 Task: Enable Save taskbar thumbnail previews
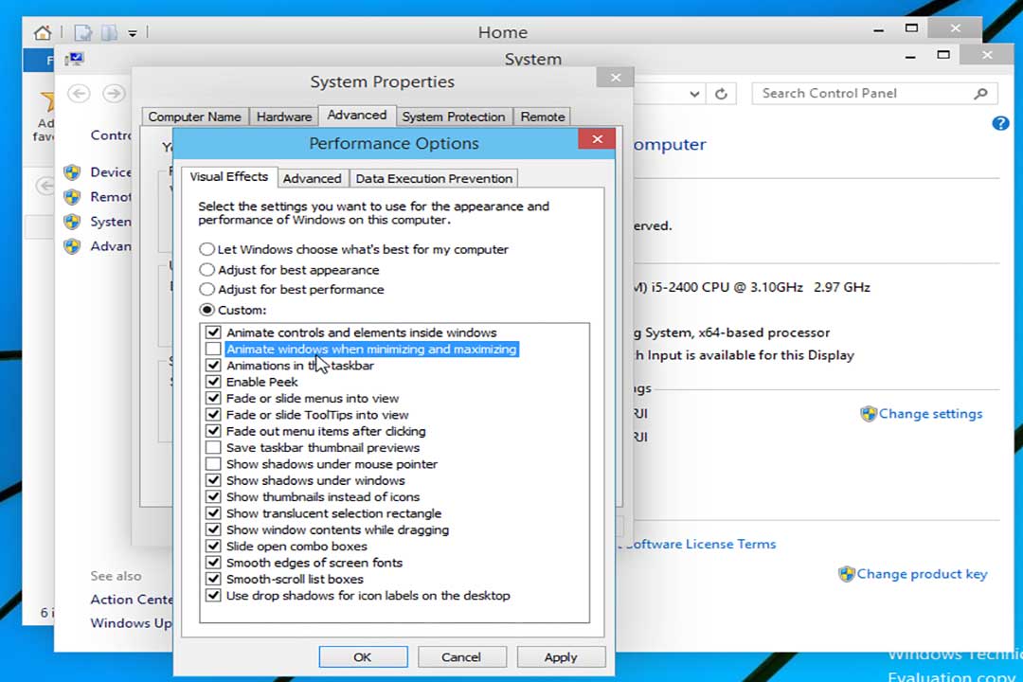[x=213, y=448]
